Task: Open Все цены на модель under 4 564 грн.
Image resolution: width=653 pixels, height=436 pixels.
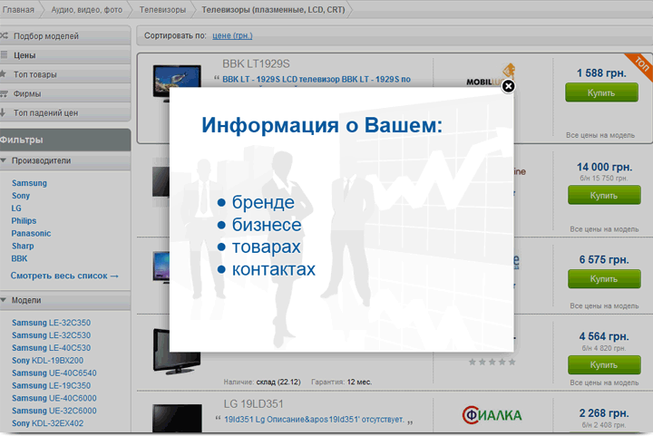Action: (x=604, y=383)
